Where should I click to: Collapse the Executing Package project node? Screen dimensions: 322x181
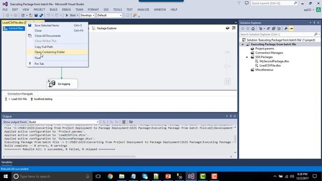243,44
